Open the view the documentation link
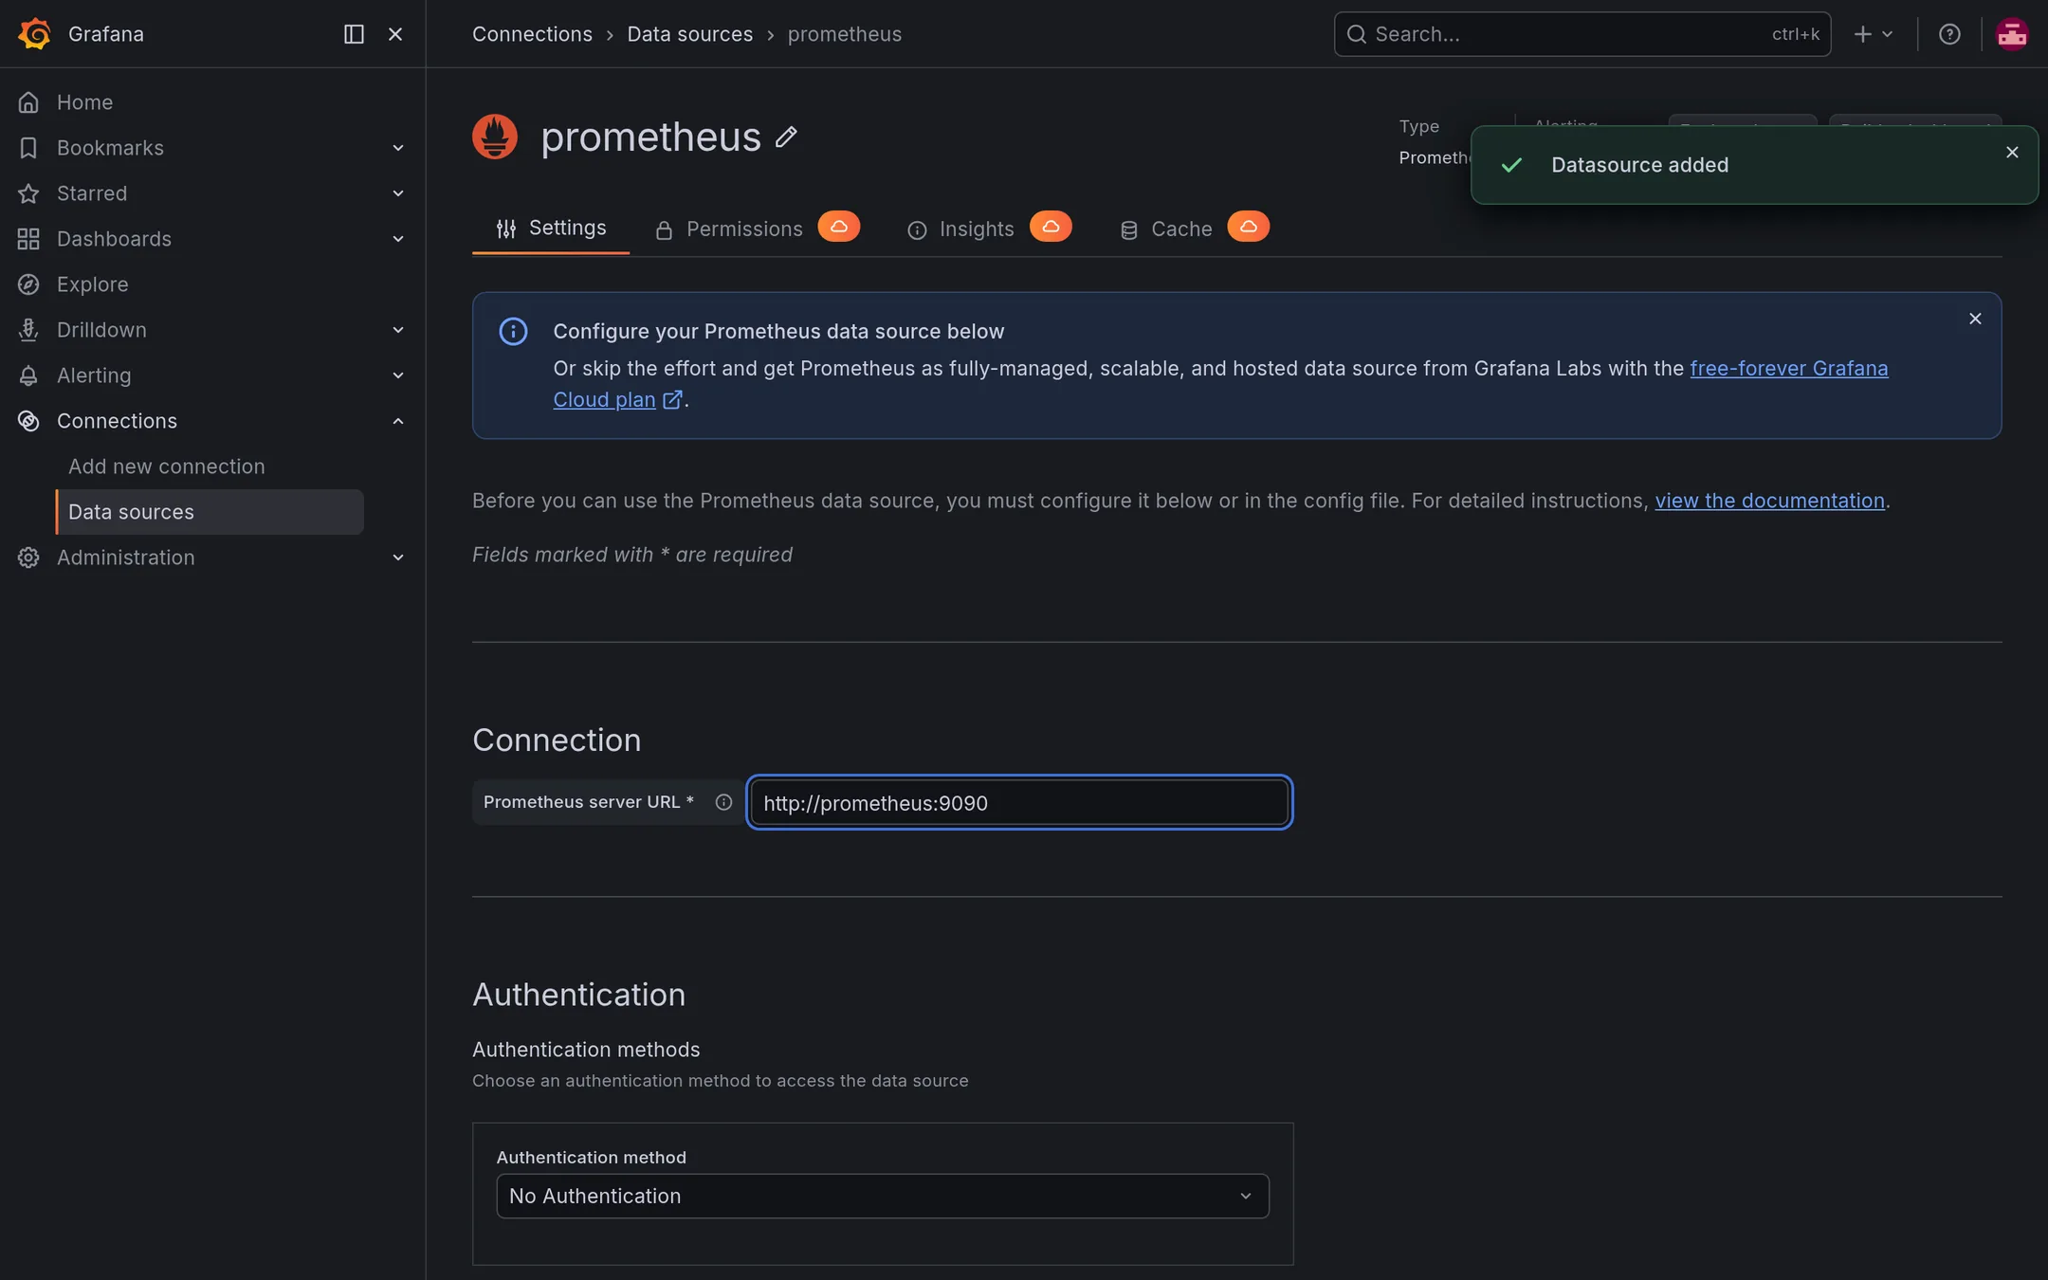Image resolution: width=2048 pixels, height=1280 pixels. [1769, 501]
